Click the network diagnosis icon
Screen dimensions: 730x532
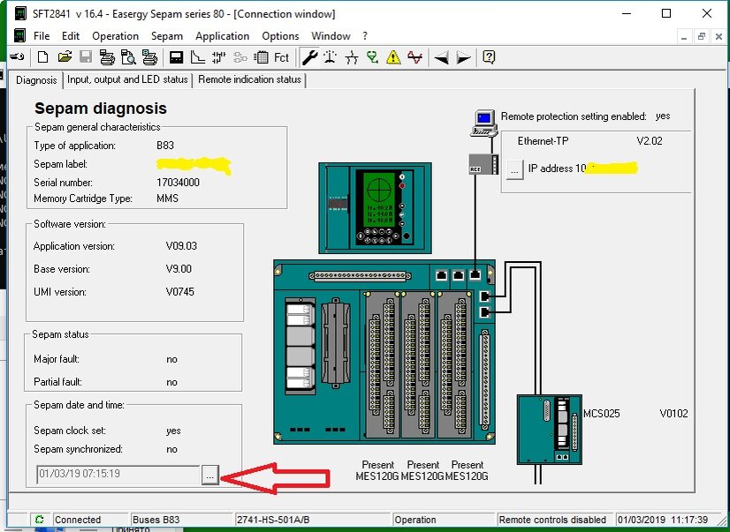click(352, 57)
